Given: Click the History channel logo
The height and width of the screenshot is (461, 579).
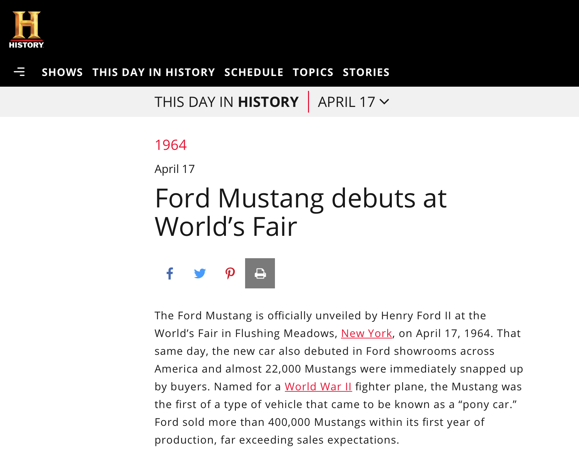Looking at the screenshot, I should tap(26, 30).
